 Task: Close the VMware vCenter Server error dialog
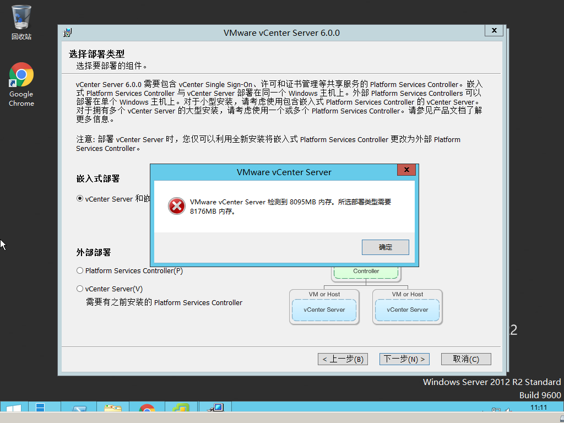click(406, 170)
